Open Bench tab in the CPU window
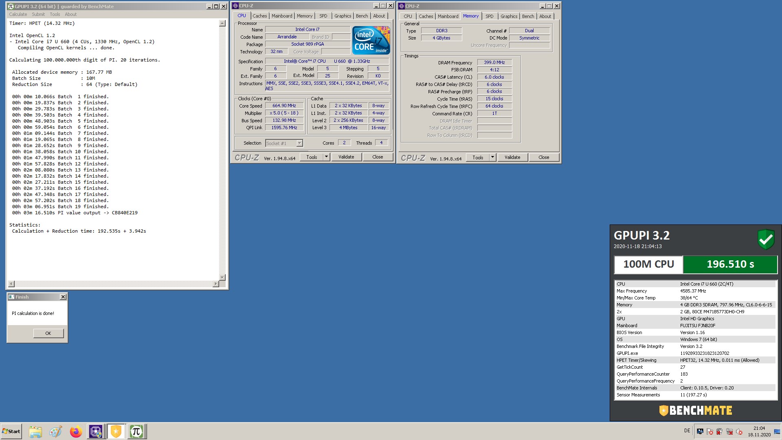The image size is (782, 440). coord(362,16)
